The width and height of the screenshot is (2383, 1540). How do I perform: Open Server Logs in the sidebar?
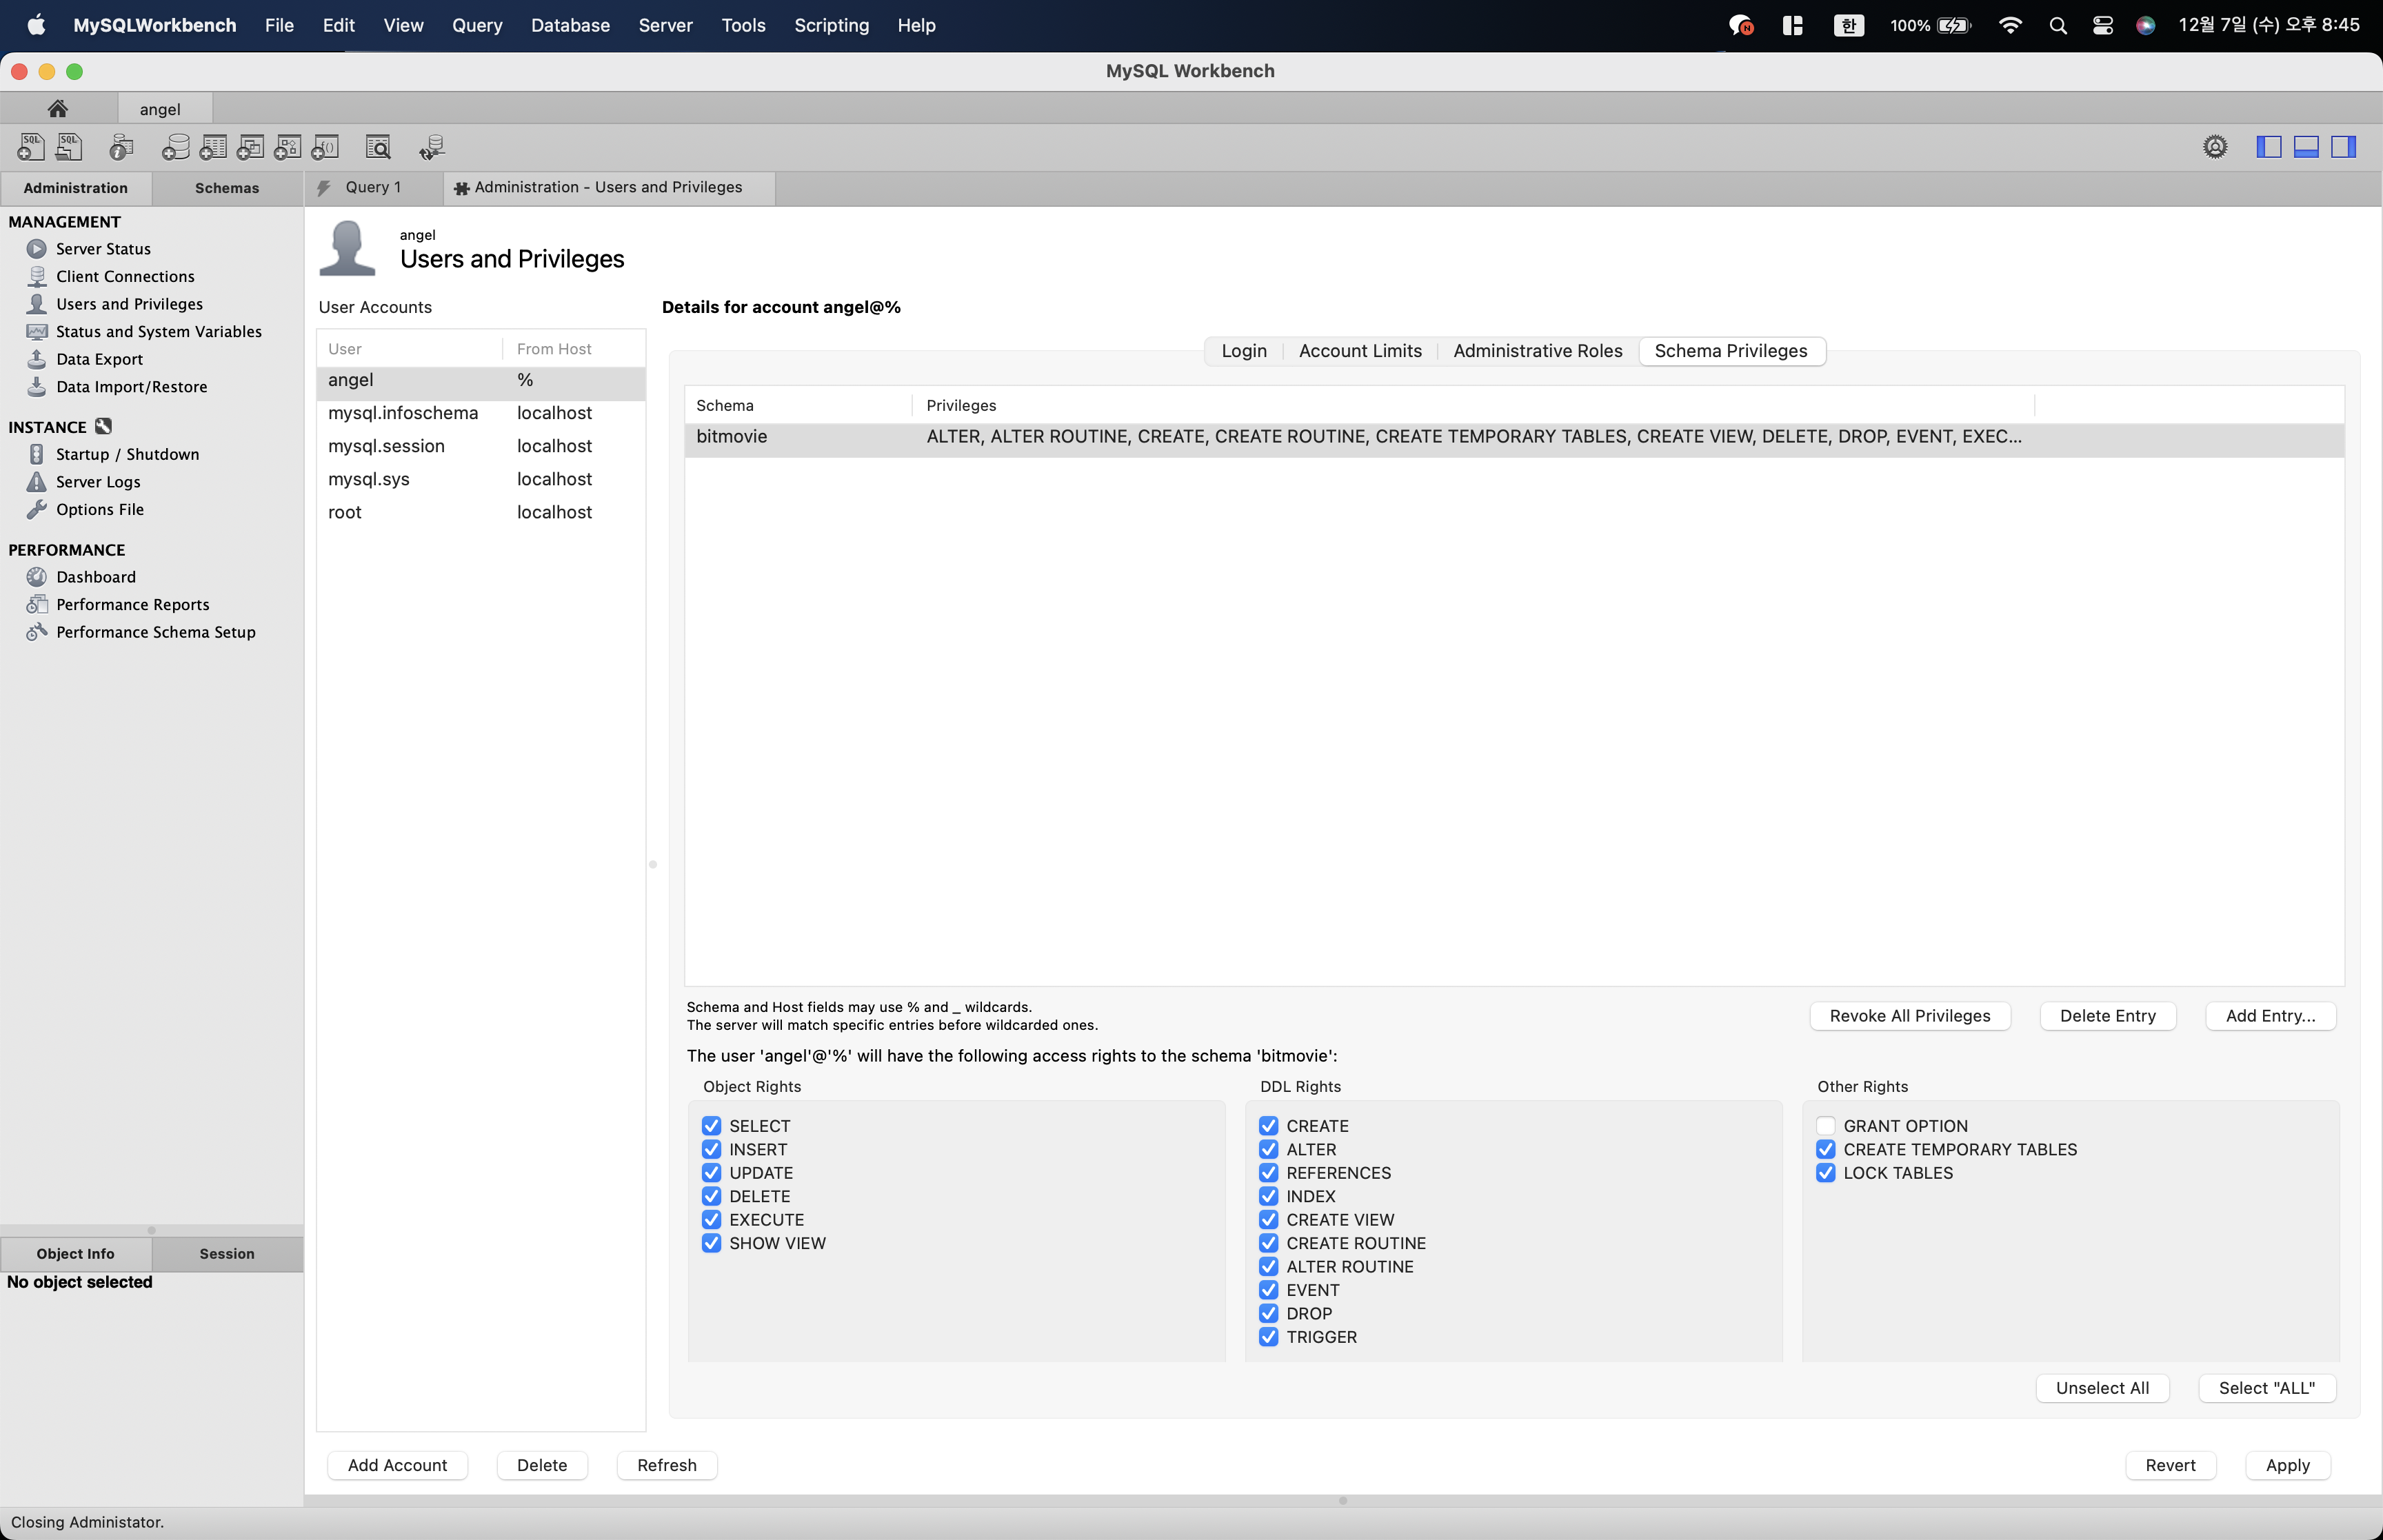point(98,482)
